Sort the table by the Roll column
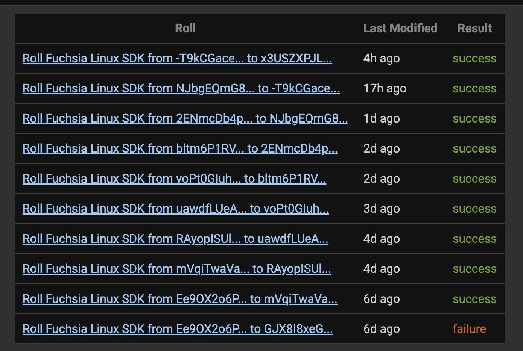523x351 pixels. [x=185, y=28]
